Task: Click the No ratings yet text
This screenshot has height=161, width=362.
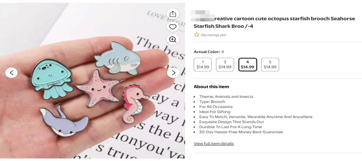Action: [213, 35]
